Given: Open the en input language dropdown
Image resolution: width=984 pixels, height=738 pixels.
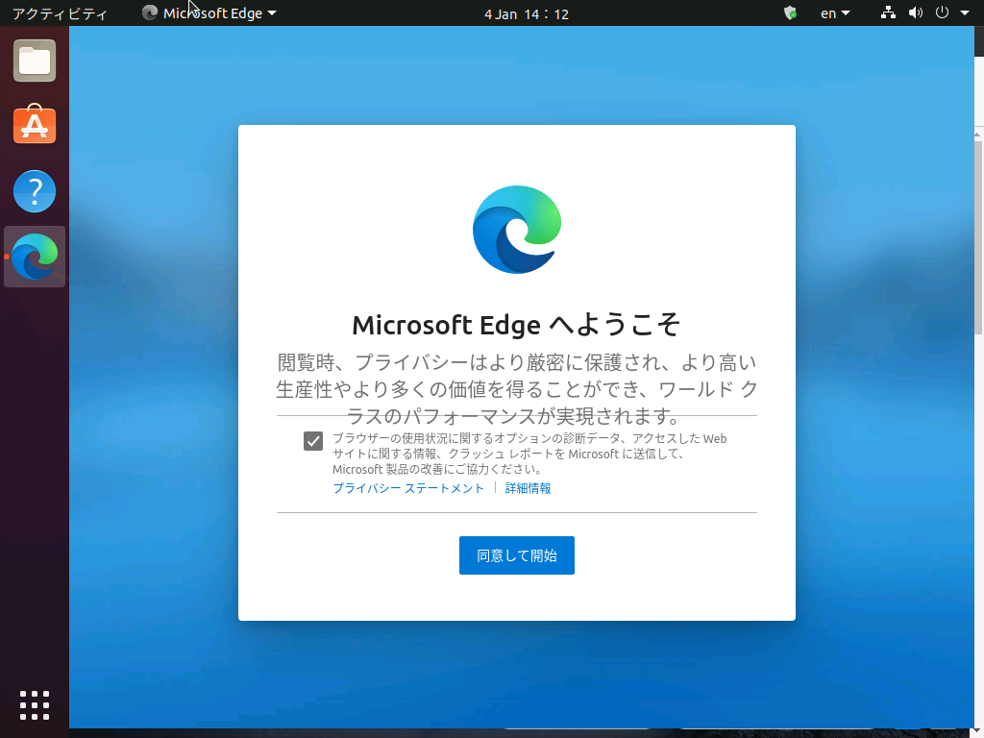Looking at the screenshot, I should click(x=835, y=13).
